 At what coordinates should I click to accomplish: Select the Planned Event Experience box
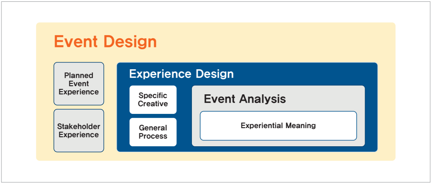(79, 84)
